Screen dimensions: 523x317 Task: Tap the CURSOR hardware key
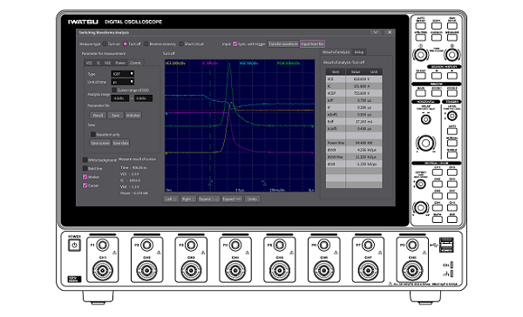(x=437, y=37)
